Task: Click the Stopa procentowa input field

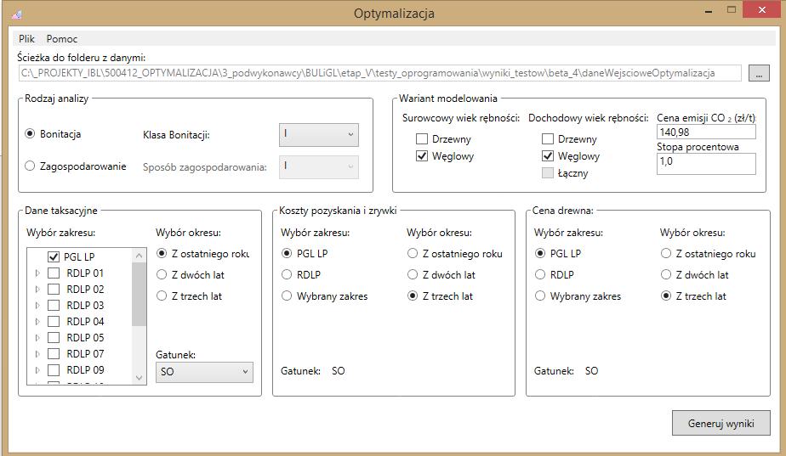Action: [706, 164]
